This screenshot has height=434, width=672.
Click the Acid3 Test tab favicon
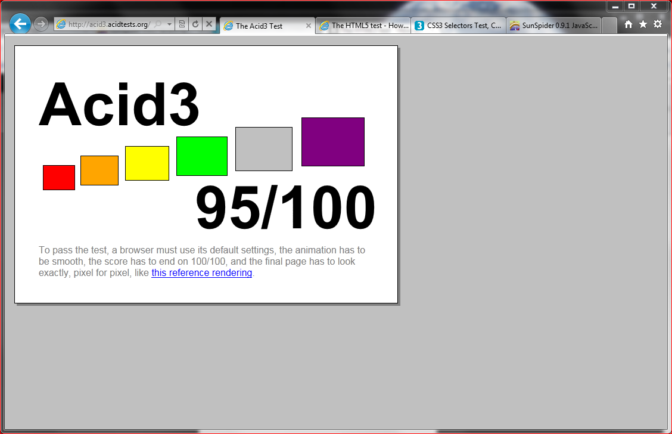tap(228, 26)
